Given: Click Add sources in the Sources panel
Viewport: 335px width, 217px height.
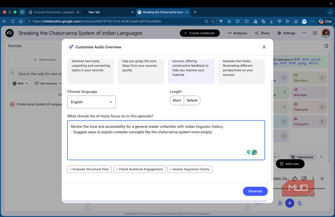Looking at the screenshot, I should 45,60.
